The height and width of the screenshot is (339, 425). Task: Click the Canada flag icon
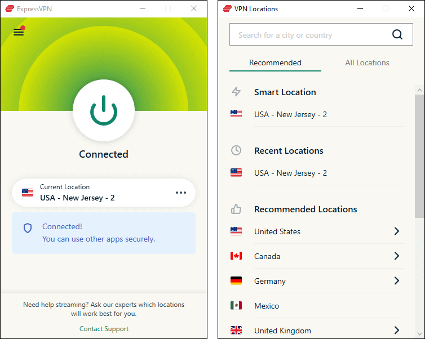point(236,256)
